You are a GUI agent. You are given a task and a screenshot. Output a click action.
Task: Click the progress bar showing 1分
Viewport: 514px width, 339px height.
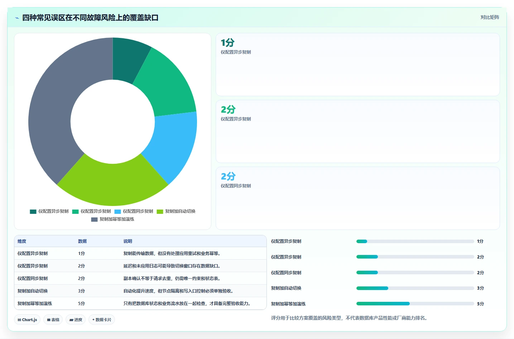[415, 241]
